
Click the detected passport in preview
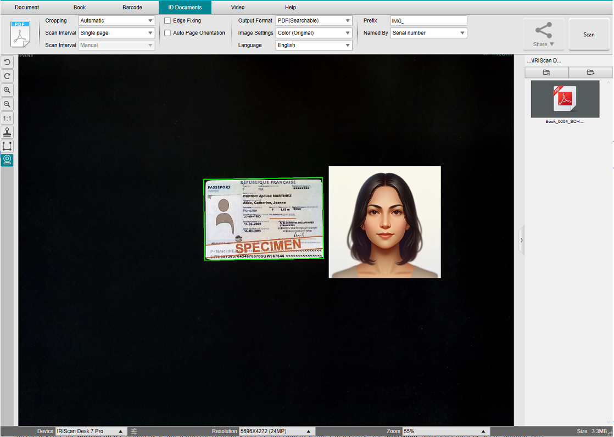click(264, 219)
